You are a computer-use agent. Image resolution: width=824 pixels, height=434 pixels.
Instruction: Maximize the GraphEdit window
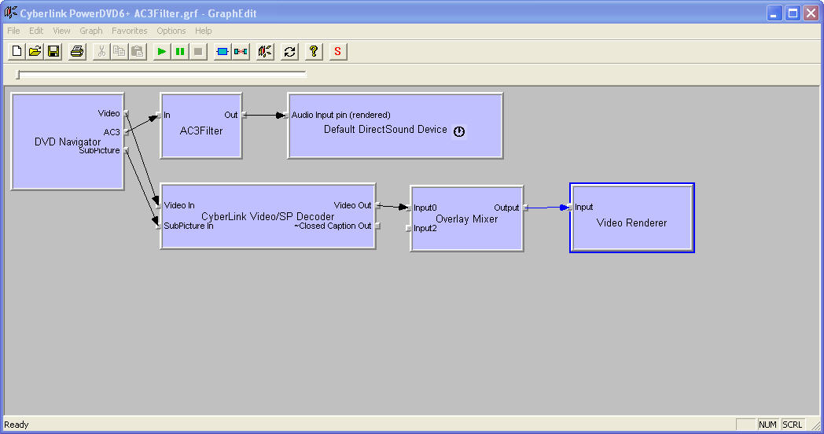(x=793, y=13)
